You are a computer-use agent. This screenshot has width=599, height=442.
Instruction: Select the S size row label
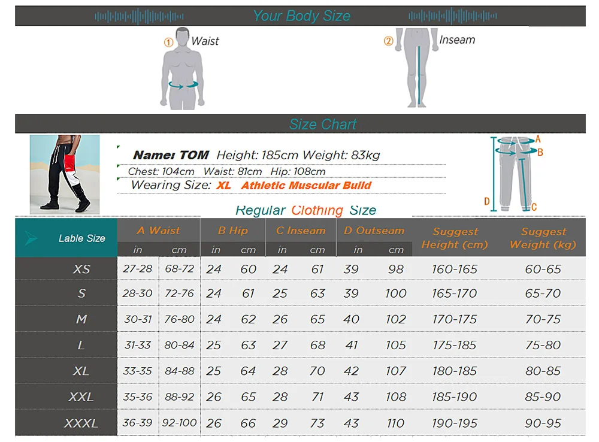[81, 293]
